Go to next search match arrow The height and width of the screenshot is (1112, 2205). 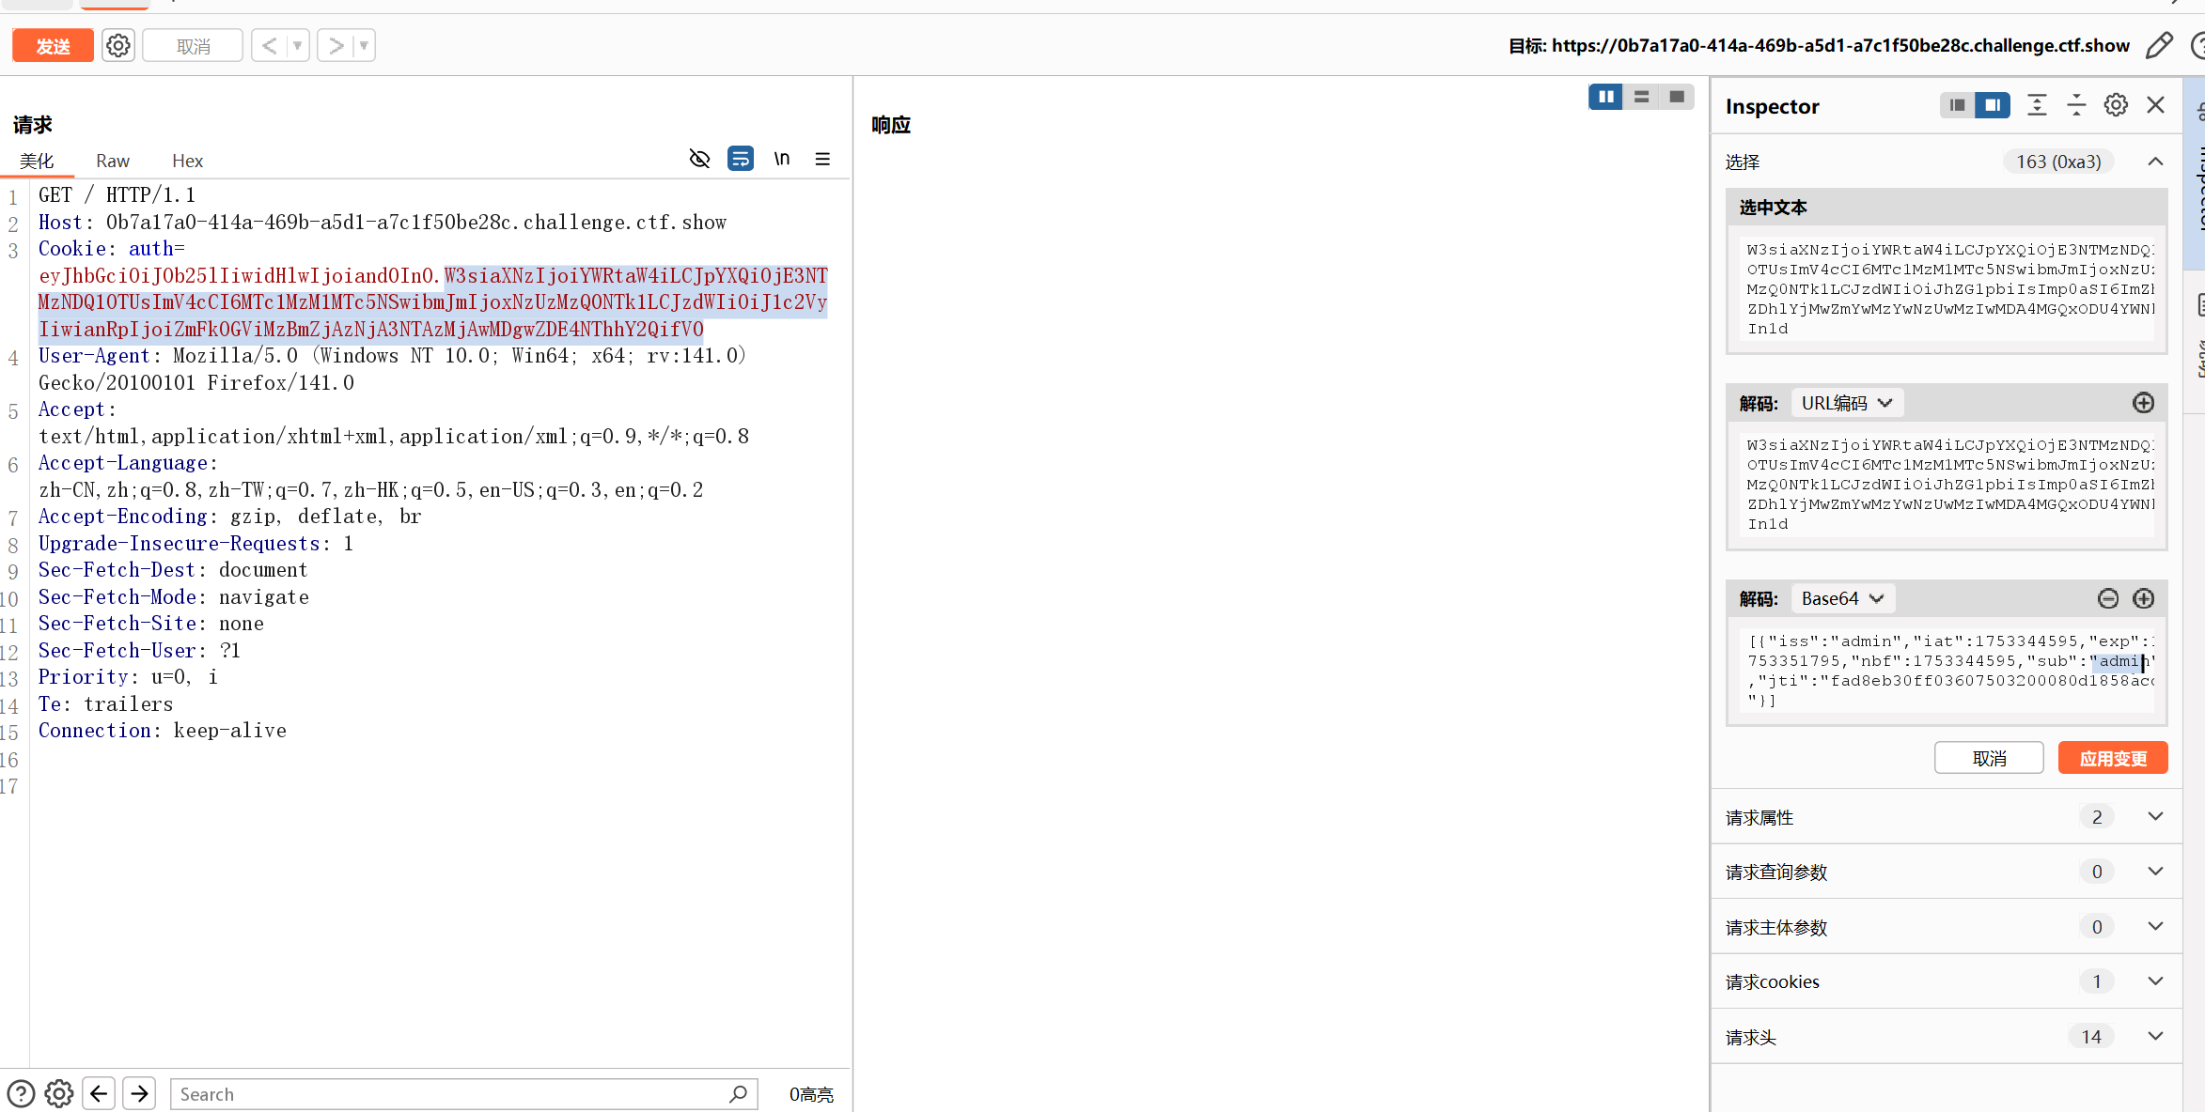click(x=139, y=1093)
